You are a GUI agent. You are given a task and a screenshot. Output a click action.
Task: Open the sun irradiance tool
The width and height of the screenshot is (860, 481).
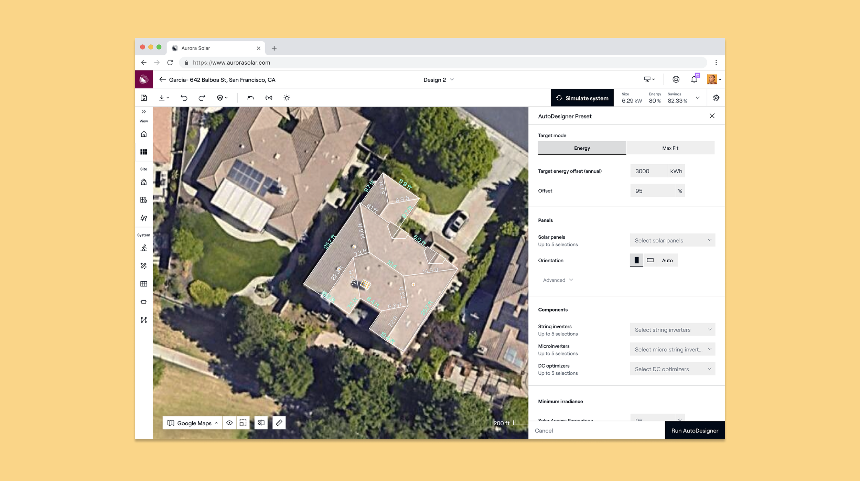tap(287, 98)
